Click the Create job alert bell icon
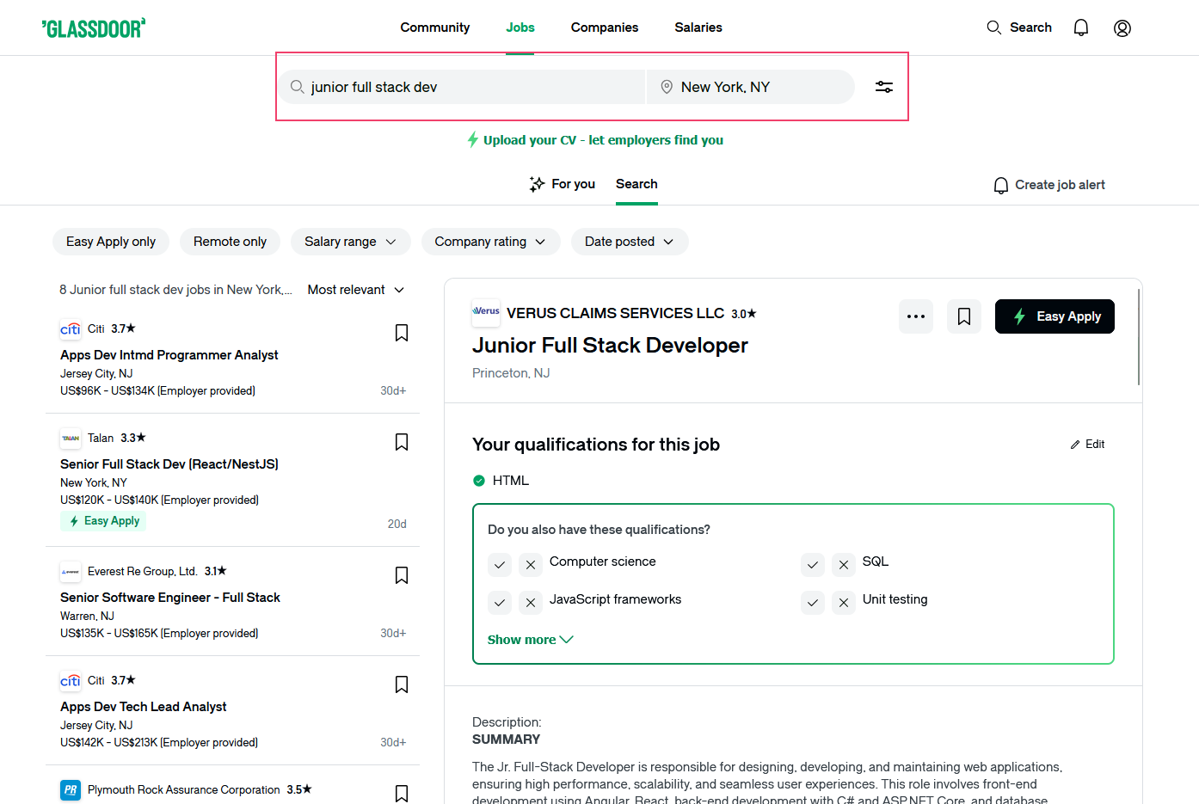Screen dimensions: 1199x804 click(x=1001, y=185)
